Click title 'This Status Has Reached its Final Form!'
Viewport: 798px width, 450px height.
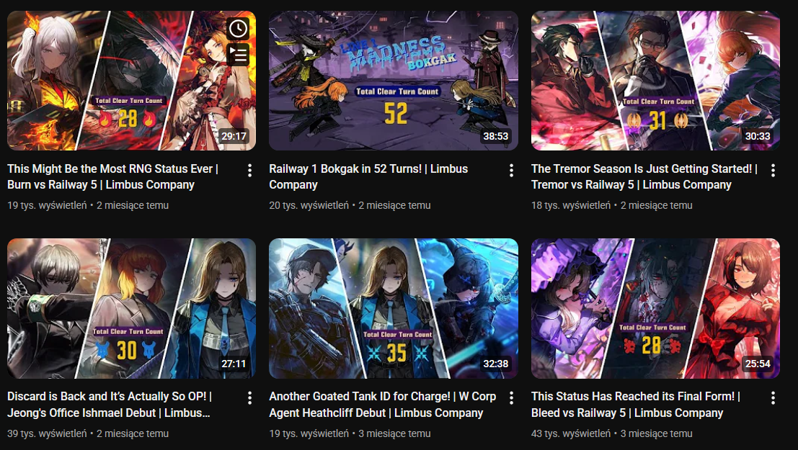click(633, 397)
